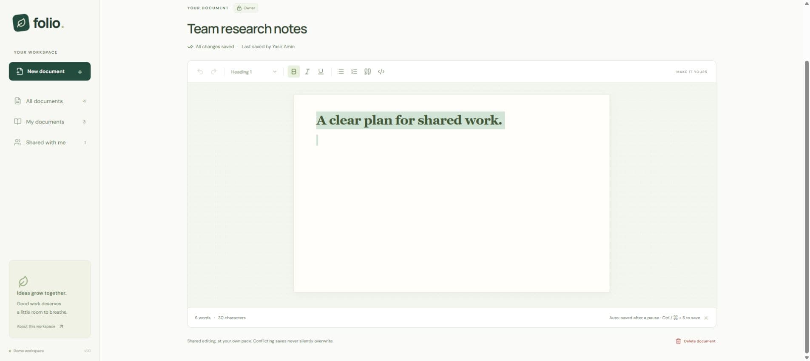Click the '30 characters' count
The height and width of the screenshot is (361, 810).
click(x=232, y=318)
